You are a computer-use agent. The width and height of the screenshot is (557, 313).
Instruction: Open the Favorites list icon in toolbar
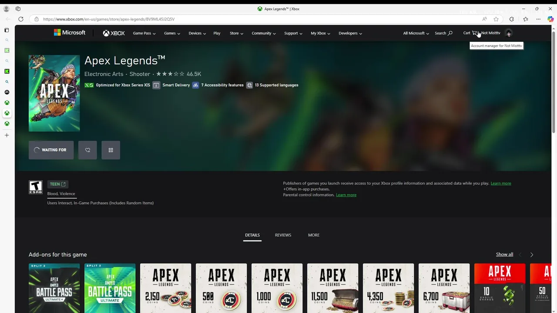(526, 19)
